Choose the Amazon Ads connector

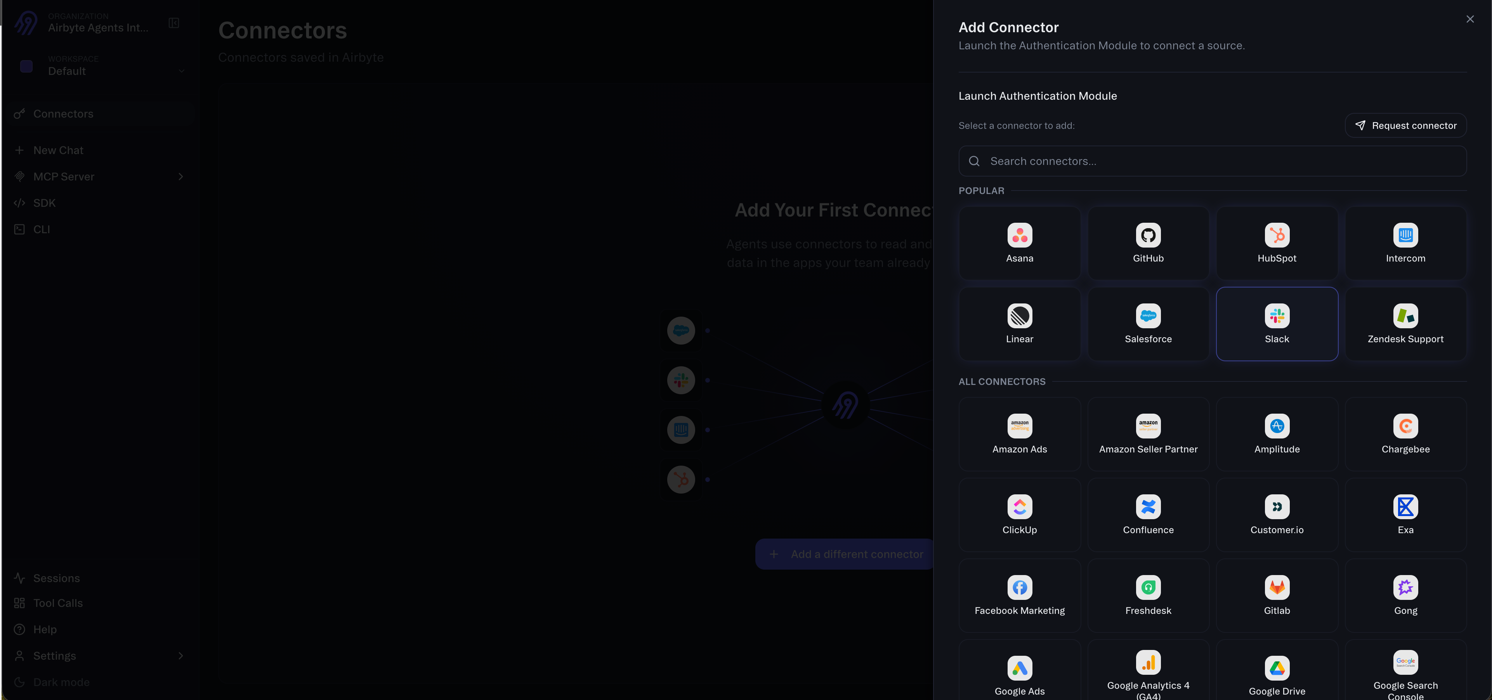click(1019, 434)
